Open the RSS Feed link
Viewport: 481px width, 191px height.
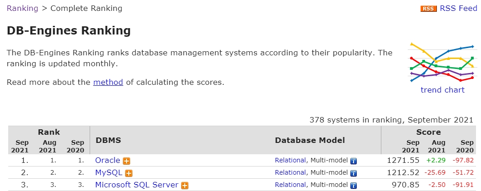pos(458,8)
